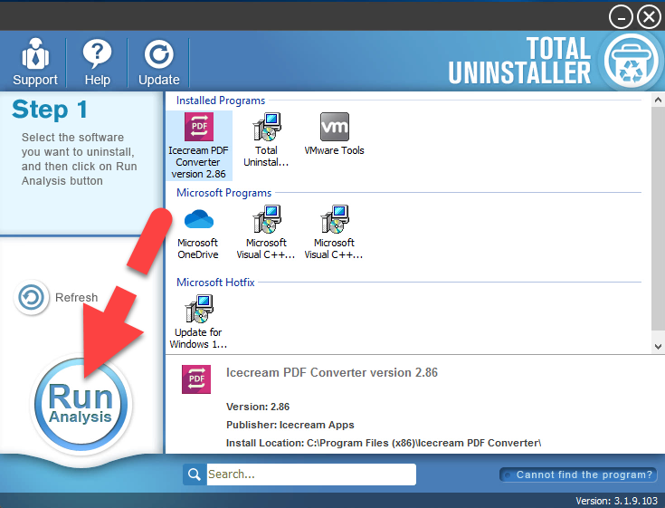This screenshot has height=508, width=665.
Task: Open the Support toolbar item
Action: click(34, 62)
